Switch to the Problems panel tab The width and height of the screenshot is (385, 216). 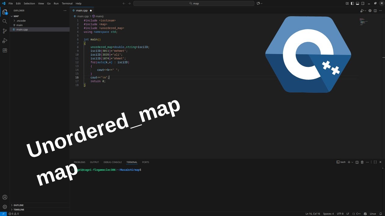pyautogui.click(x=79, y=162)
